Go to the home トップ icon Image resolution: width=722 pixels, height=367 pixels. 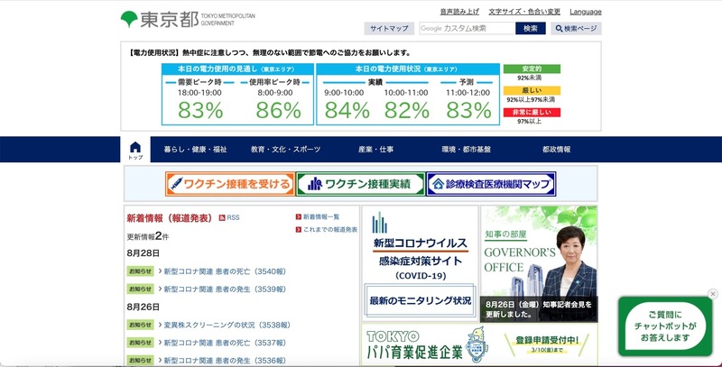pos(135,150)
